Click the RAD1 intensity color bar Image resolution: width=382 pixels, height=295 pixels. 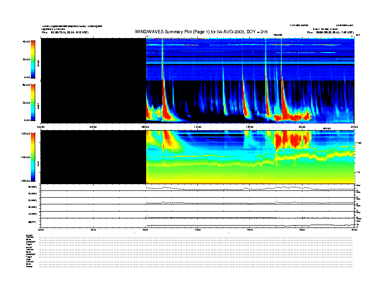[x=33, y=102]
